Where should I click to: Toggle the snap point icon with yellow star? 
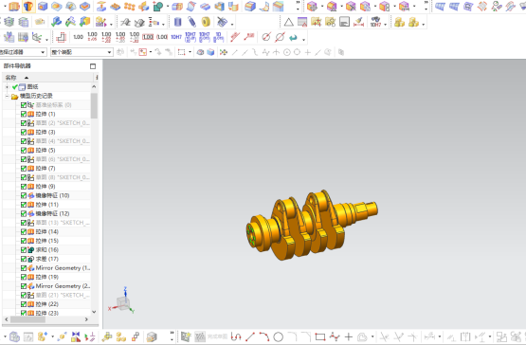pos(223,52)
